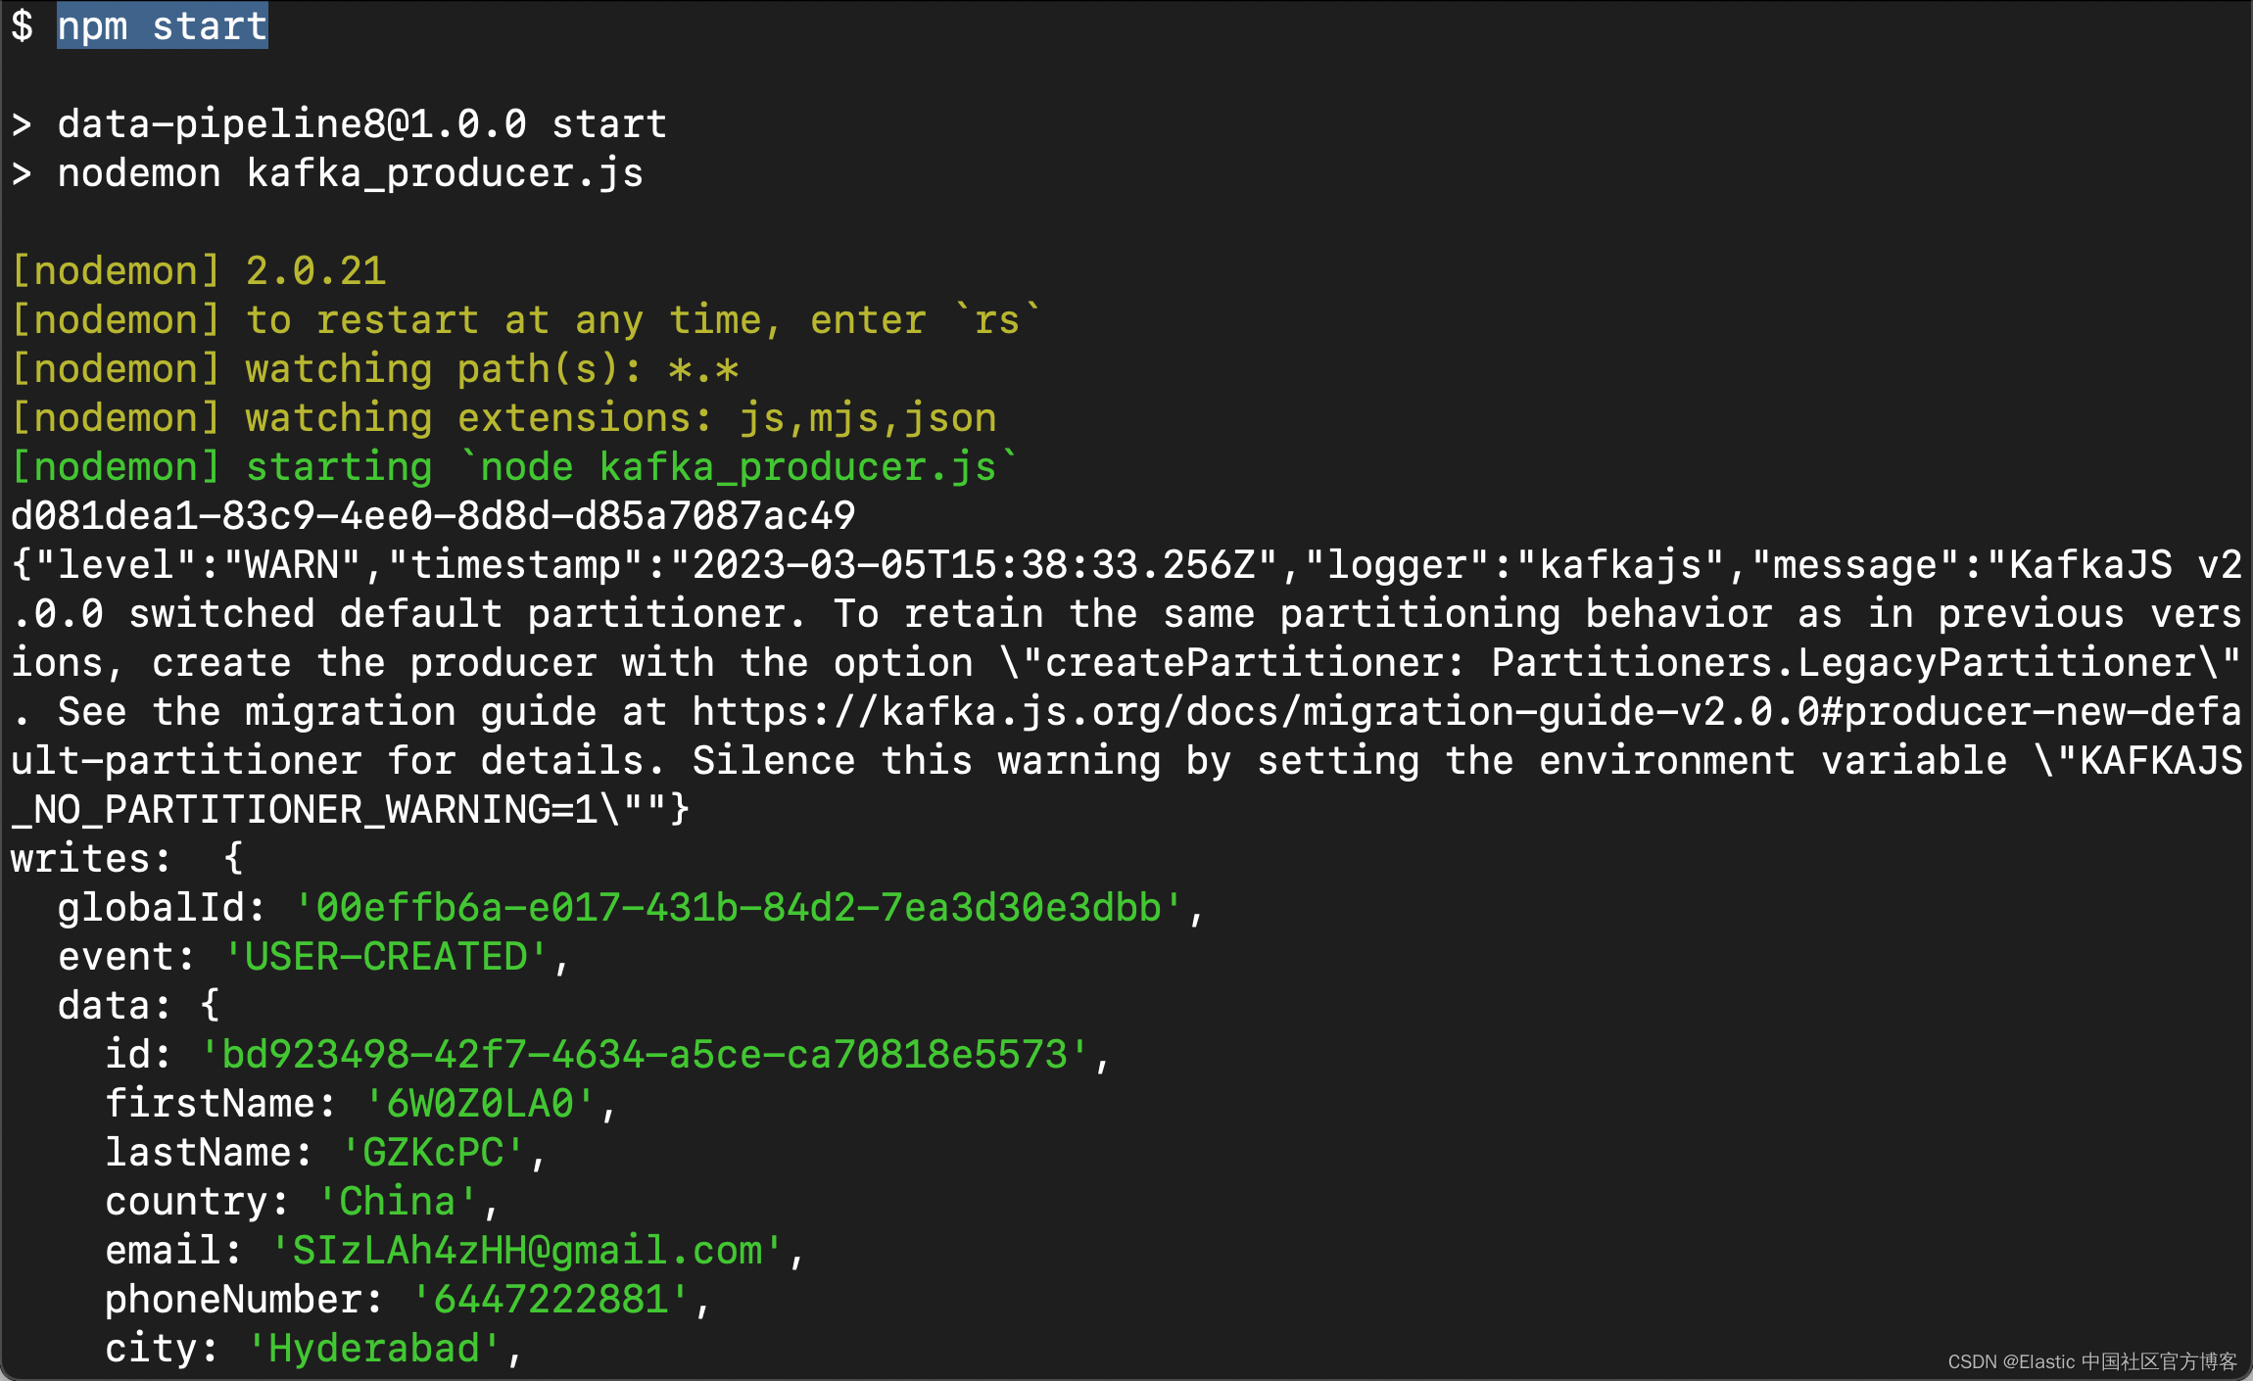
Task: Click the opening brace after data:
Action: pyautogui.click(x=210, y=1006)
